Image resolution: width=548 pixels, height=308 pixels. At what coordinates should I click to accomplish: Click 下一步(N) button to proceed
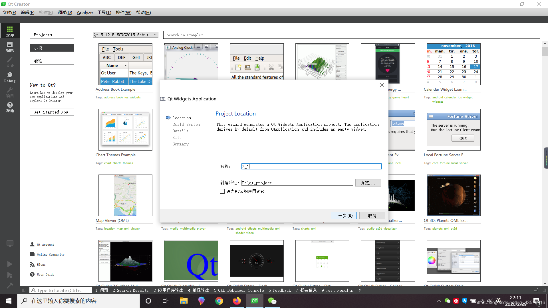(342, 215)
